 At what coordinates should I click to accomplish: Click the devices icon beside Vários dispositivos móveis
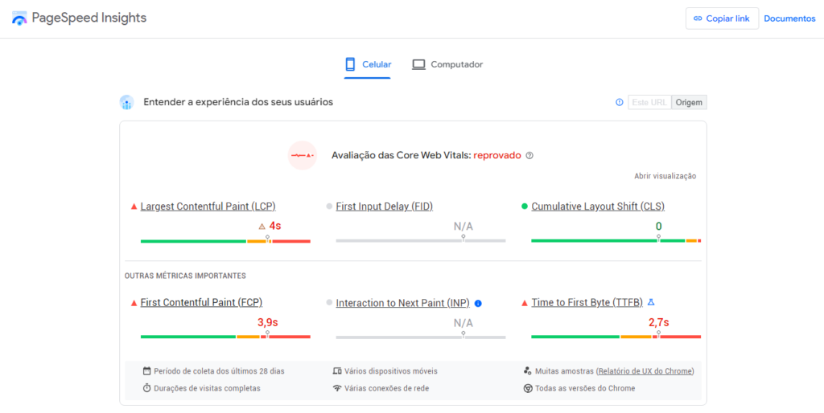[x=337, y=371]
